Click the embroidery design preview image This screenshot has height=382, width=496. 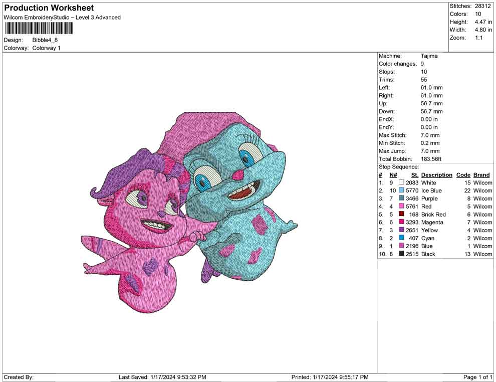[189, 212]
